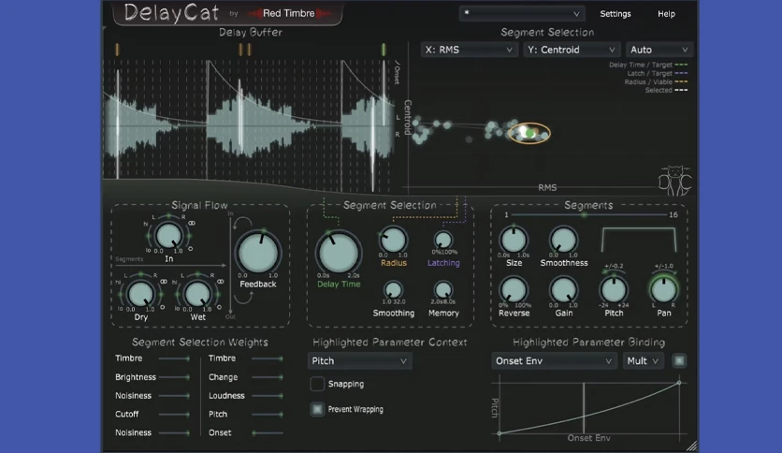This screenshot has width=782, height=453.
Task: Adjust the Onset weight slider
Action: point(267,432)
